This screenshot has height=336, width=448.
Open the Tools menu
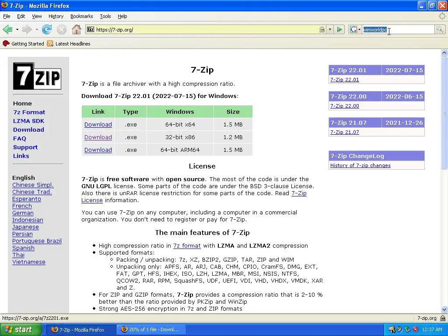pyautogui.click(x=105, y=16)
